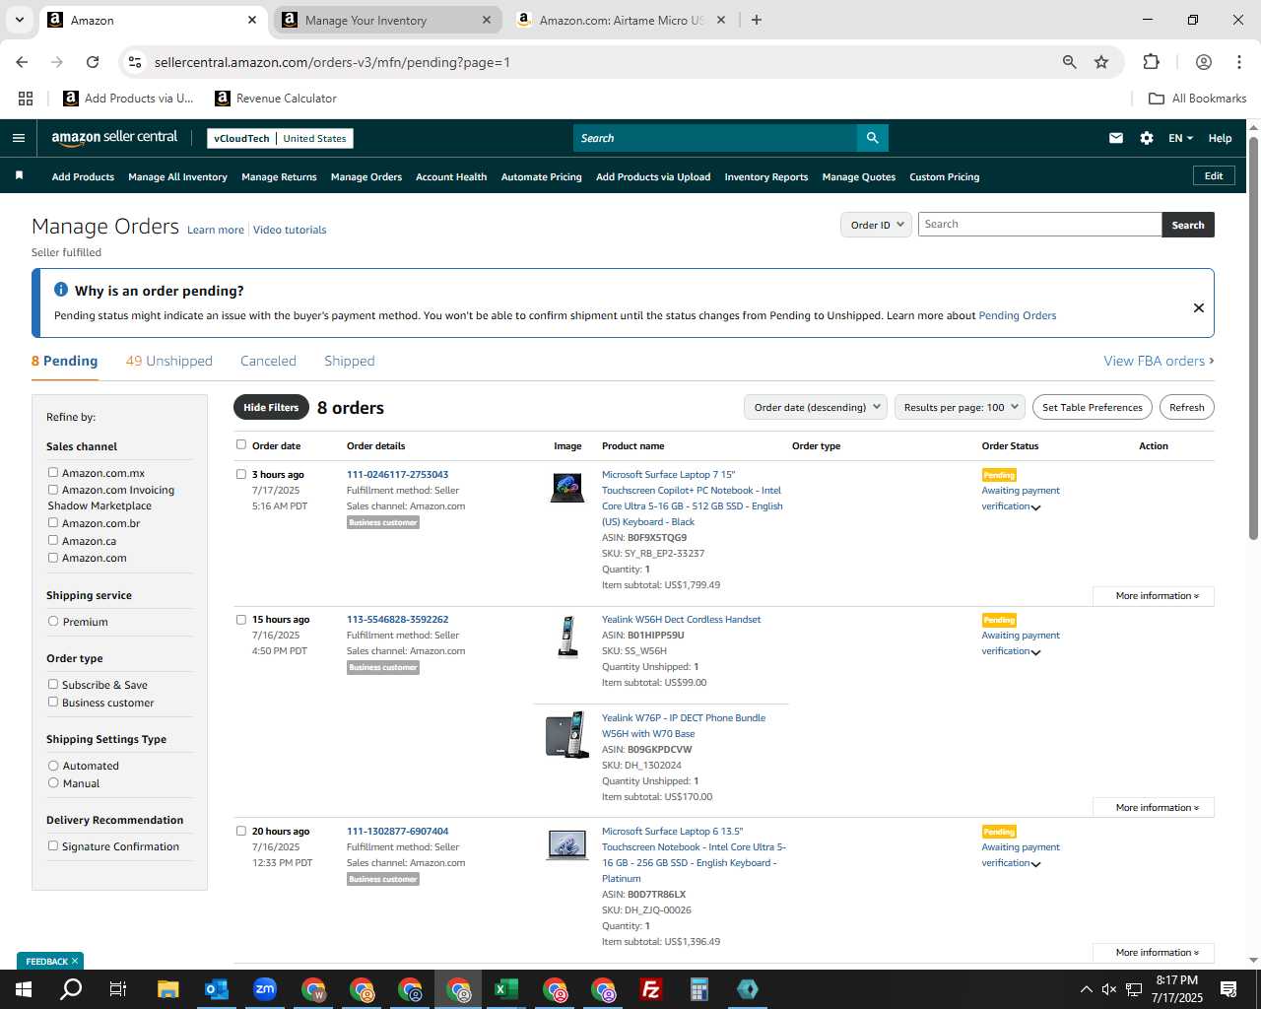The height and width of the screenshot is (1009, 1261).
Task: Switch to the Manage Your Inventory browser tab
Action: pyautogui.click(x=386, y=20)
